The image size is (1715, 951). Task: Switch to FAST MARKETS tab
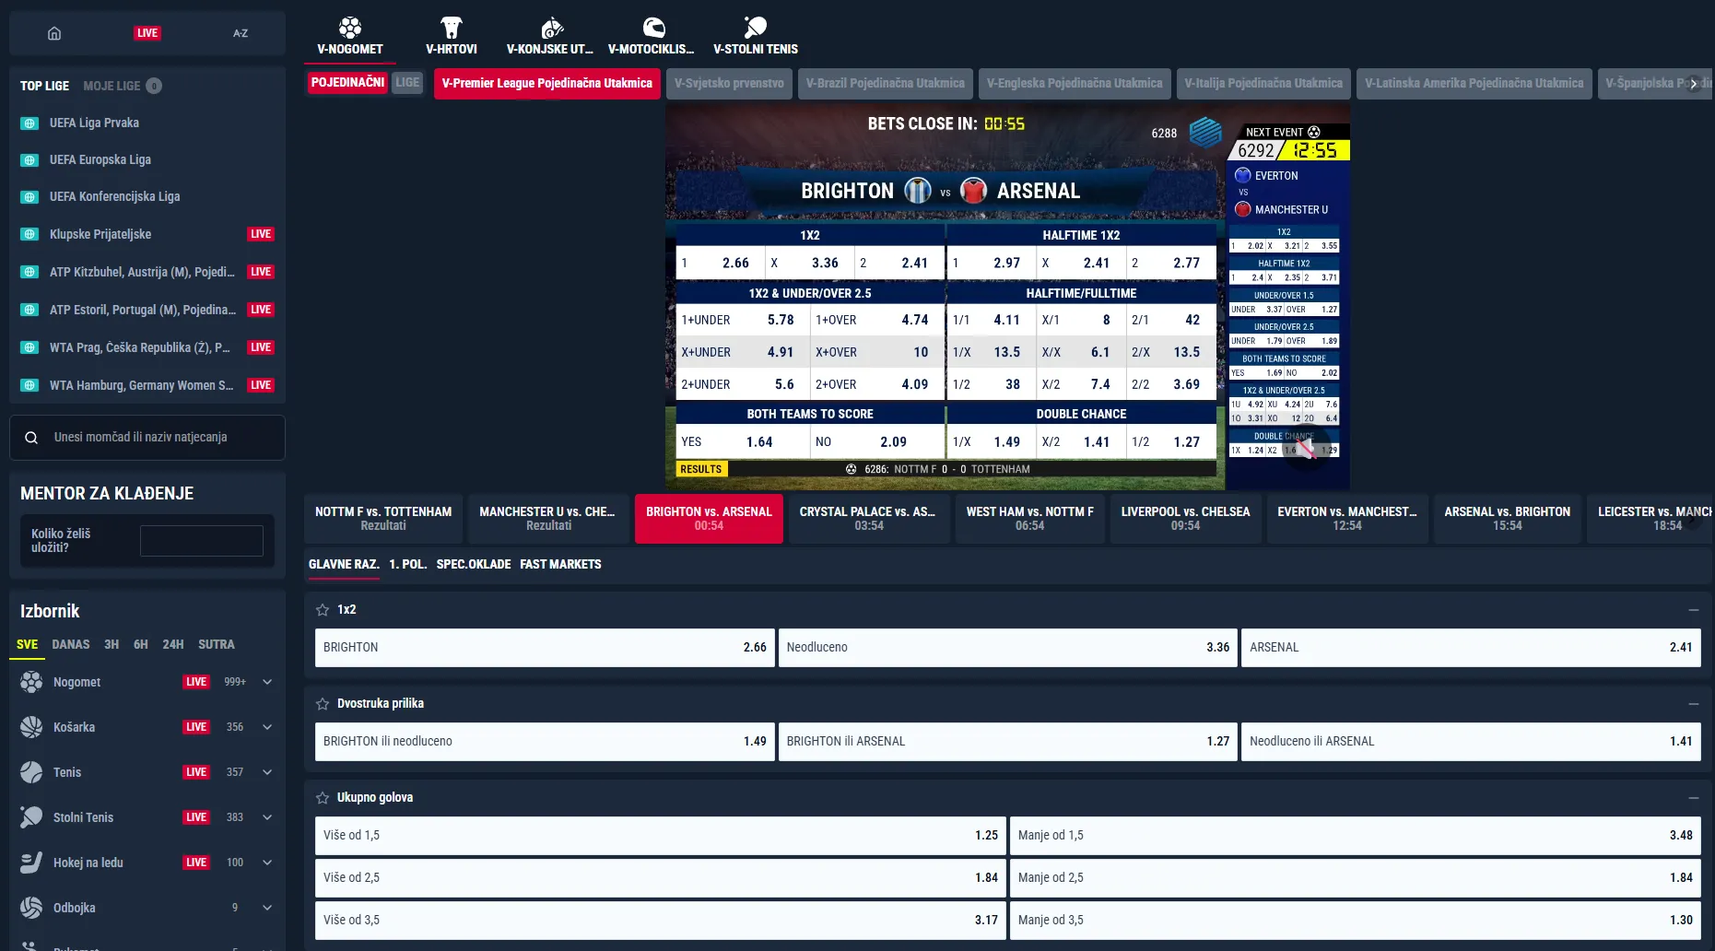click(x=560, y=564)
